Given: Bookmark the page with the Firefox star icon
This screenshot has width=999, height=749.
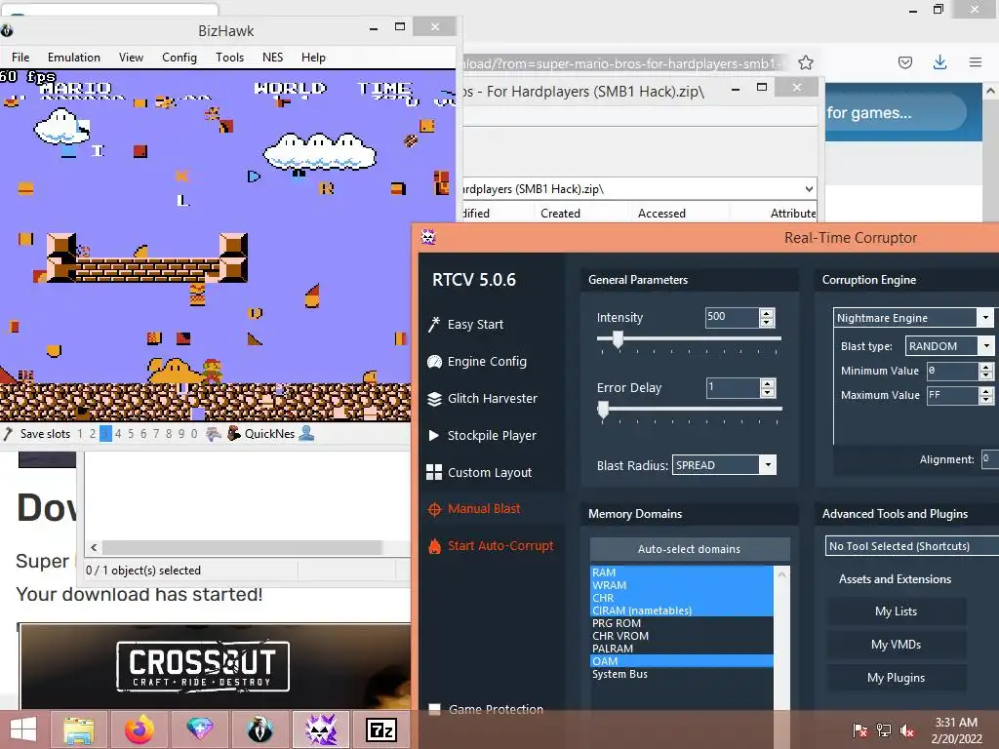Looking at the screenshot, I should click(805, 62).
